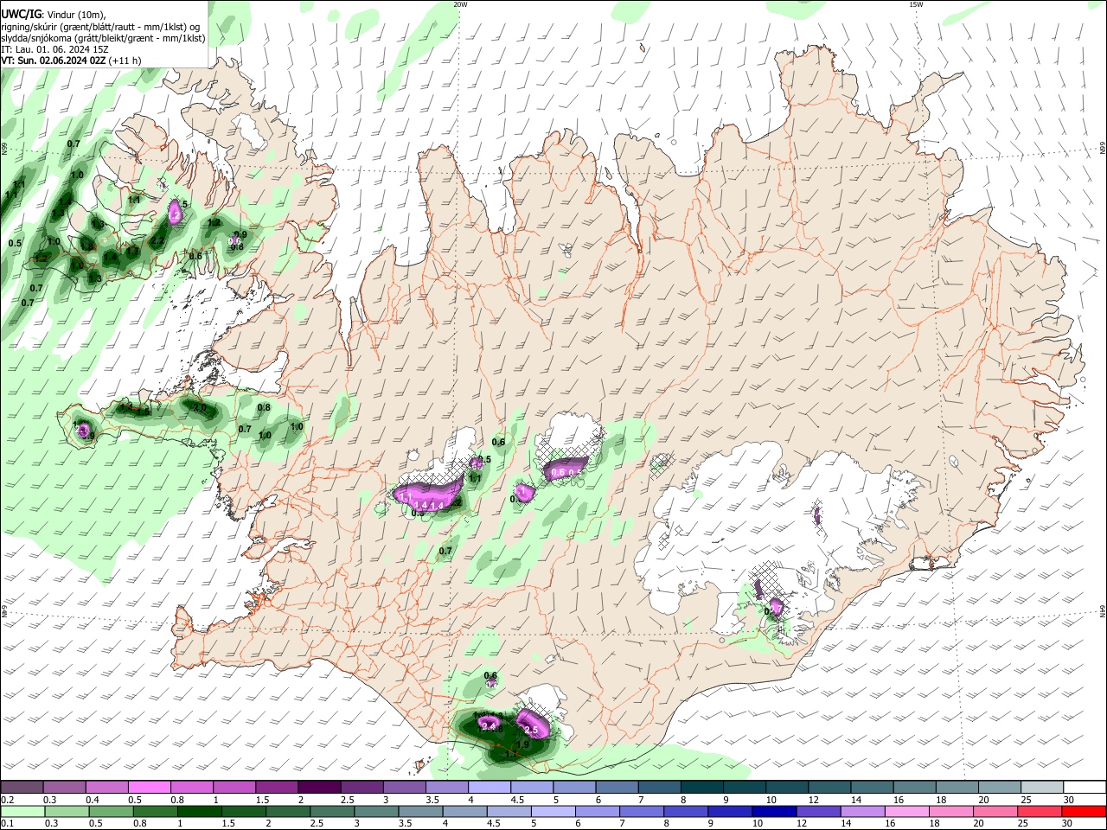Click the 'UWC/IG: Vindur (10m)' title line
The height and width of the screenshot is (830, 1107).
click(54, 14)
